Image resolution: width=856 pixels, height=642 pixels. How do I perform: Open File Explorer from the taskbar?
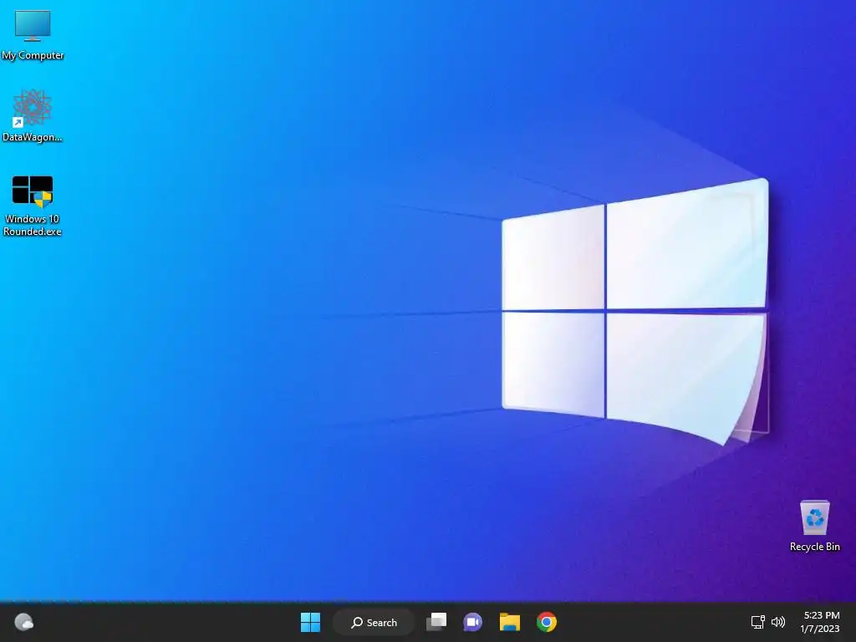509,622
